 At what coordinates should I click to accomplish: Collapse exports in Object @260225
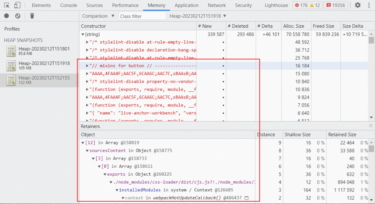click(105, 174)
